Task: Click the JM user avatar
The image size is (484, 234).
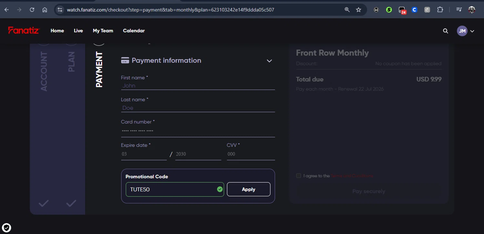Action: coord(462,31)
